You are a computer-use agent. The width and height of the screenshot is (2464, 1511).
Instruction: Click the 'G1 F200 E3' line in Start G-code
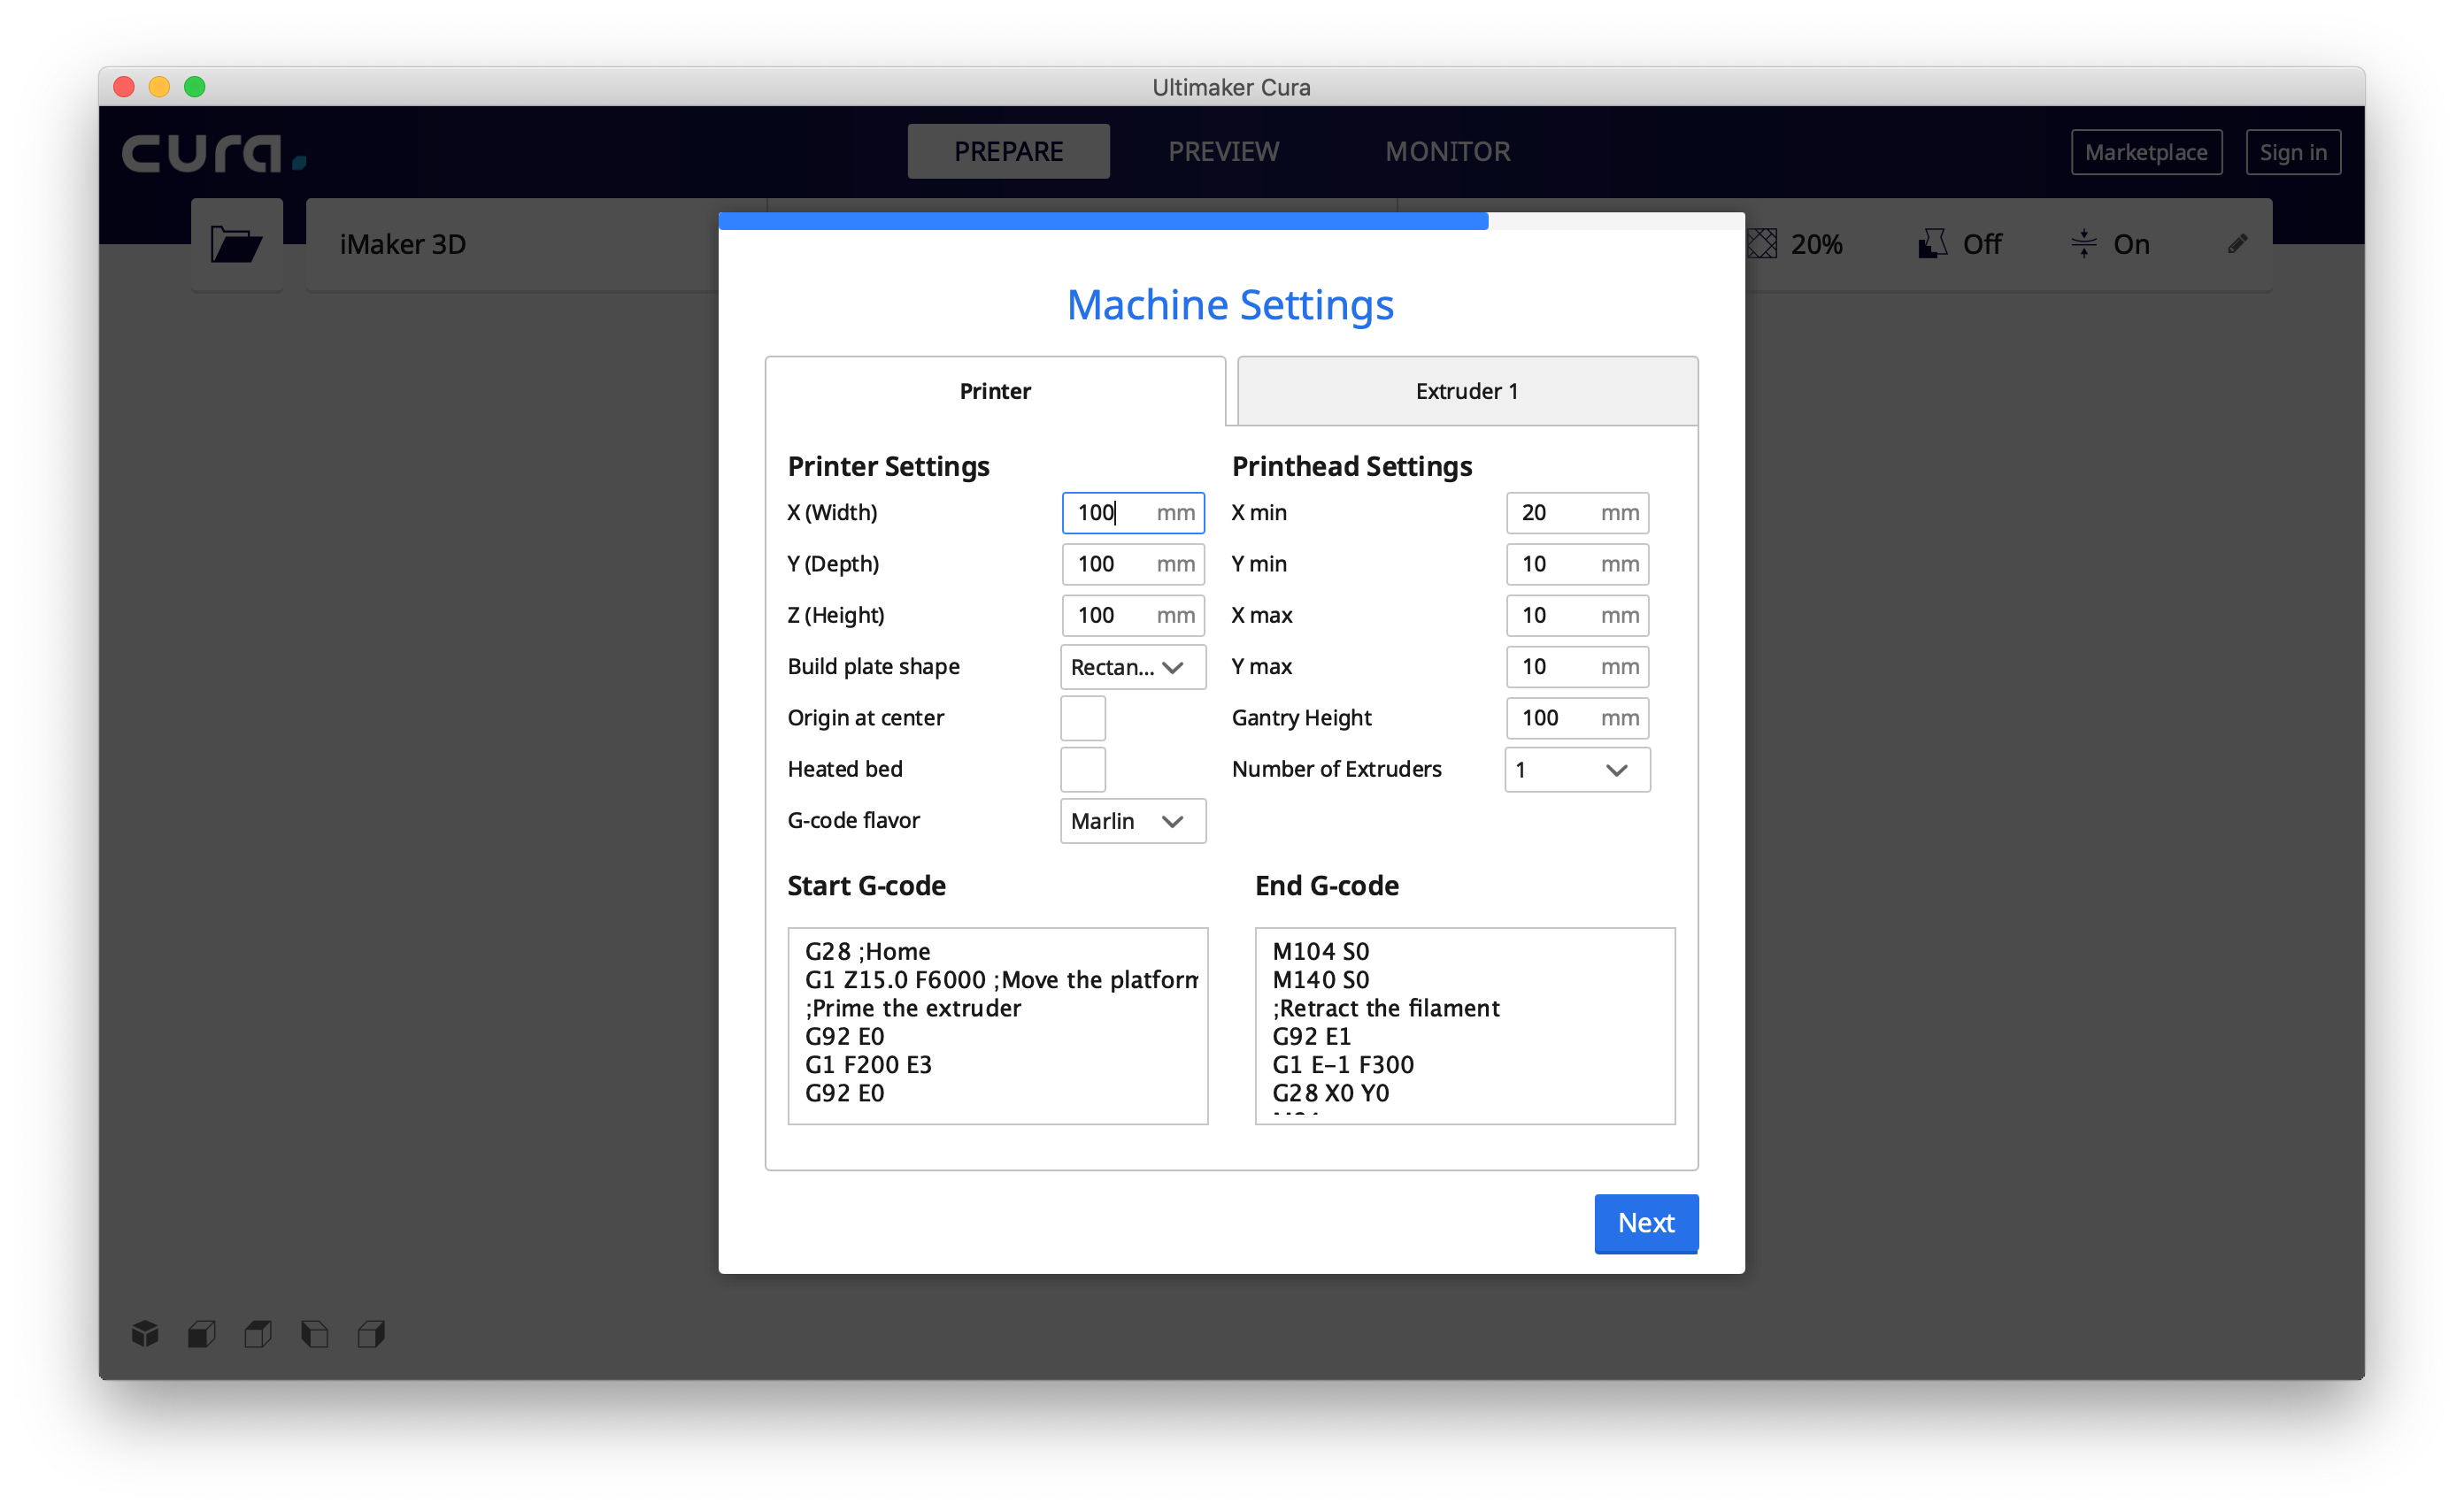[868, 1064]
